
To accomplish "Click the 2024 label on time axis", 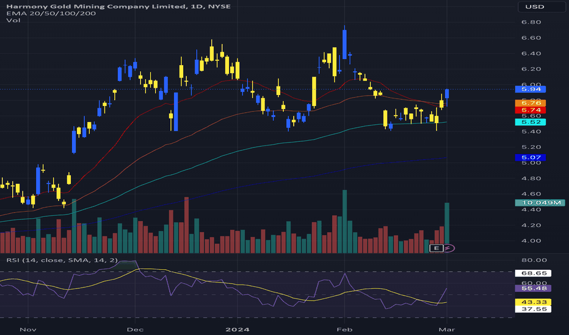I will click(237, 330).
